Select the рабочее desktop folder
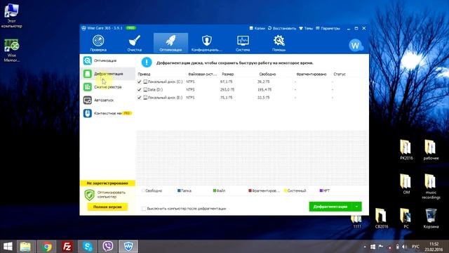Viewport: 449px width, 253px height. coord(431,150)
